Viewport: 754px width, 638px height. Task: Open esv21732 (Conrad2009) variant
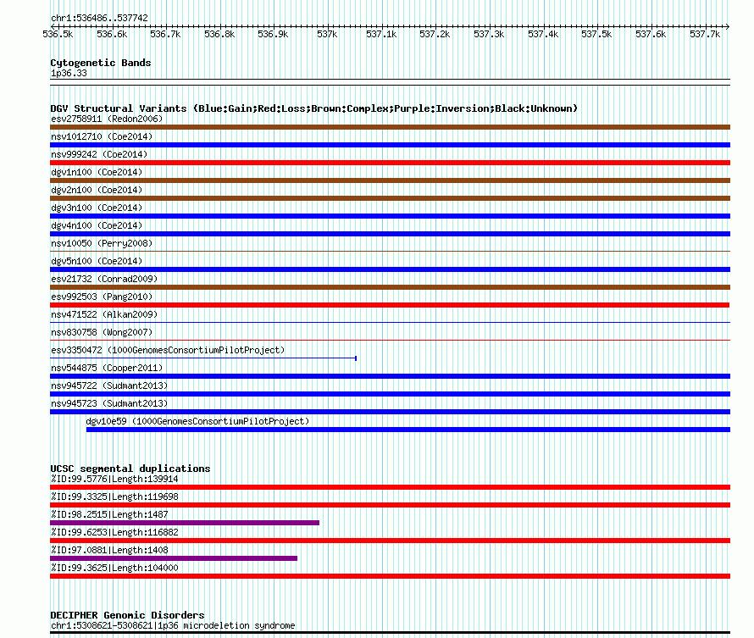104,279
